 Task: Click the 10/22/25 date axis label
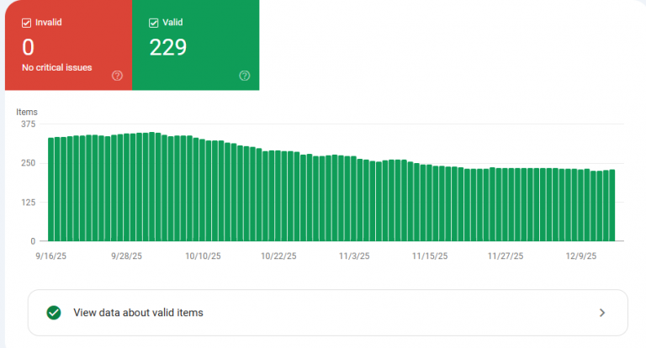pos(278,256)
